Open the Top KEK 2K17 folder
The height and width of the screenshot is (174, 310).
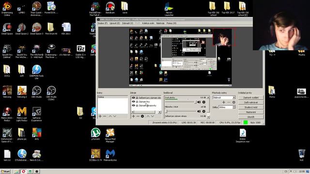coord(228,8)
